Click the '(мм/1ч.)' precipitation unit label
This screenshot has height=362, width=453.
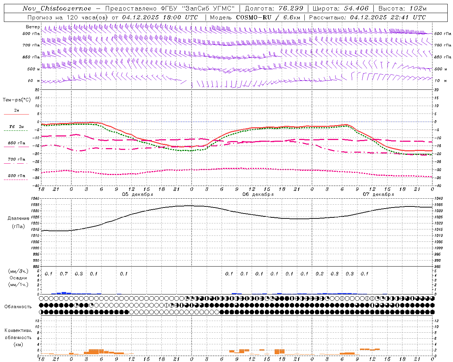click(x=18, y=285)
